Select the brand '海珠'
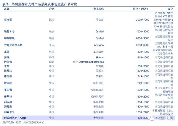 [7, 57]
